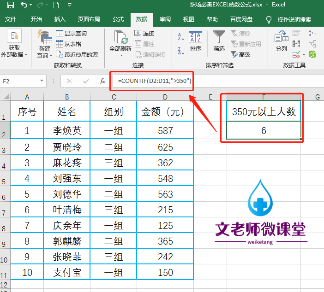Click the Undo arrow icon
324x292 pixels.
(x=24, y=5)
